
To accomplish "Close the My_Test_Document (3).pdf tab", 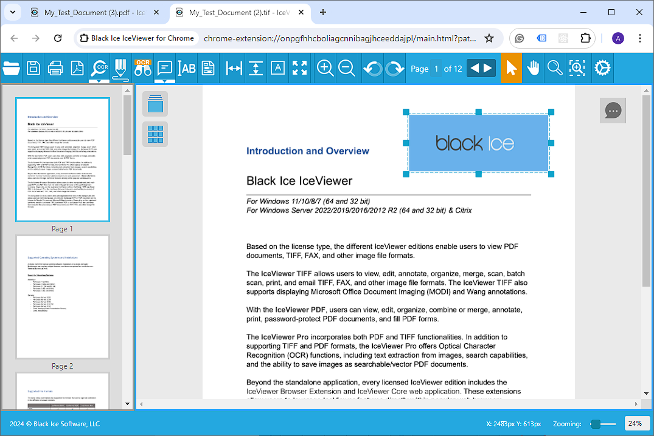I will tap(156, 13).
